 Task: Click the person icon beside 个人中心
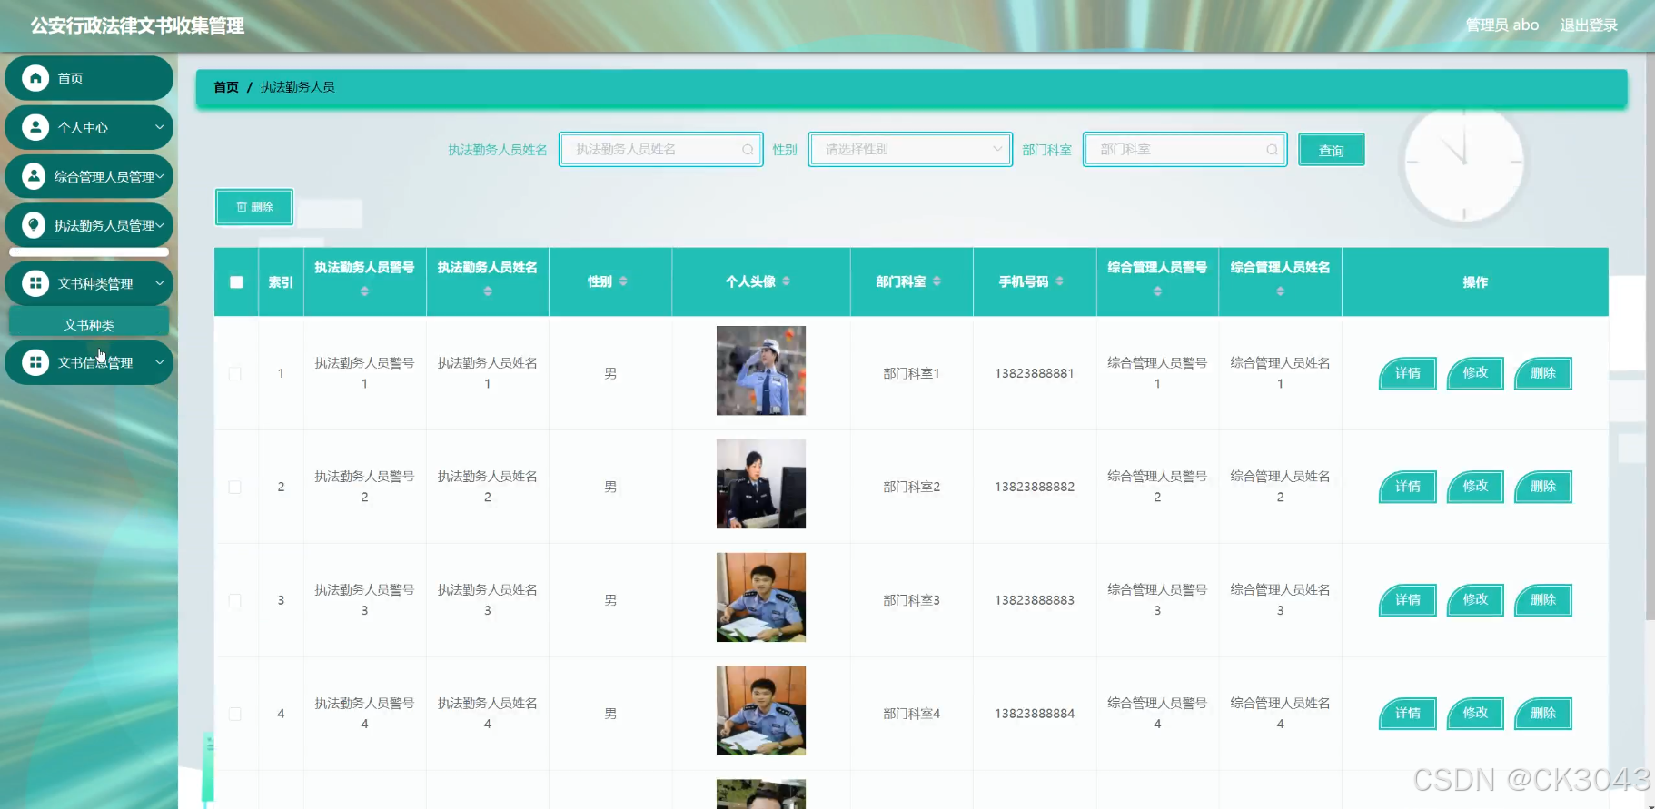pyautogui.click(x=35, y=127)
